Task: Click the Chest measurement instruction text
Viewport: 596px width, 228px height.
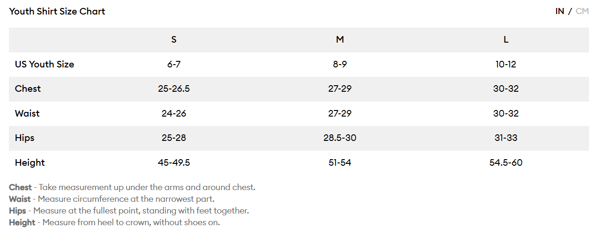Action: (x=146, y=187)
